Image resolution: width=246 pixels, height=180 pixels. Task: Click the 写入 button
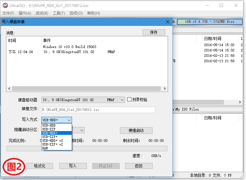click(x=73, y=166)
